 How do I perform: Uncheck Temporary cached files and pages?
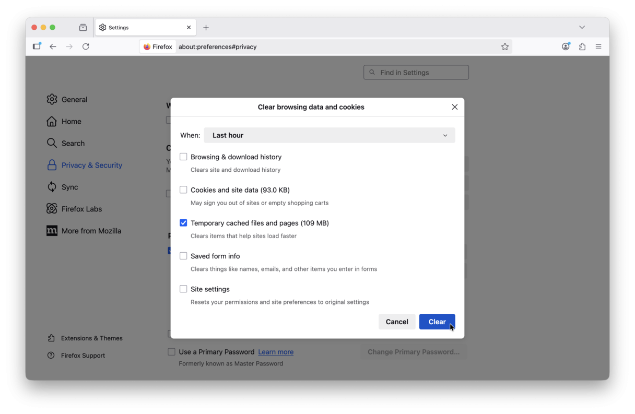click(183, 222)
